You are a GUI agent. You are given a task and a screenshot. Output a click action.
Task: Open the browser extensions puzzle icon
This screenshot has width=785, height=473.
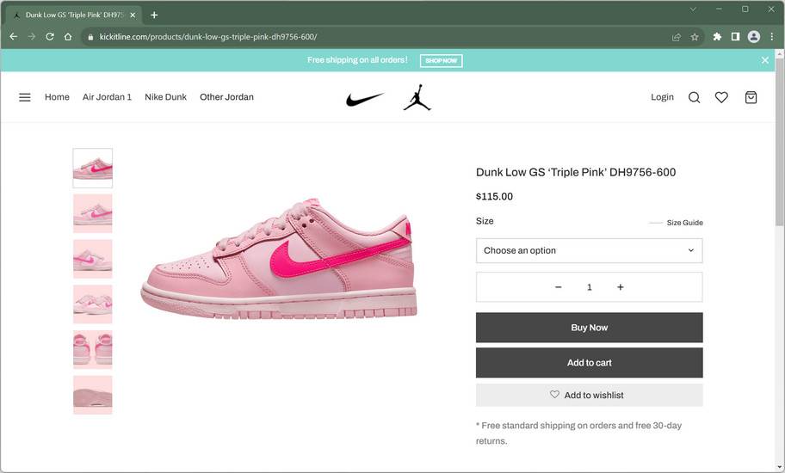click(717, 36)
